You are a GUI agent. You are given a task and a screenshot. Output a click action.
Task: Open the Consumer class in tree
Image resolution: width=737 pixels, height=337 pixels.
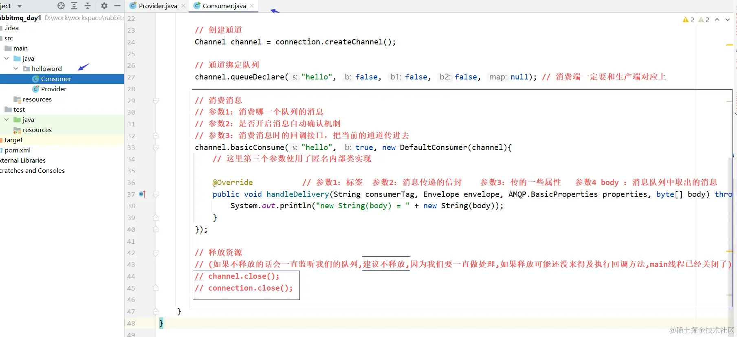click(x=56, y=79)
